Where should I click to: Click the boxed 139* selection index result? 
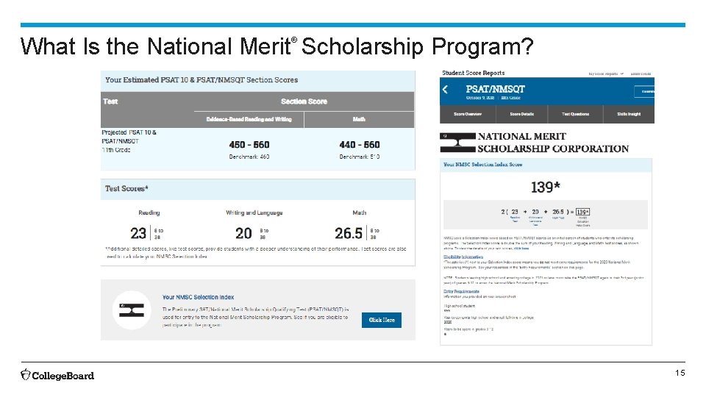coord(582,212)
